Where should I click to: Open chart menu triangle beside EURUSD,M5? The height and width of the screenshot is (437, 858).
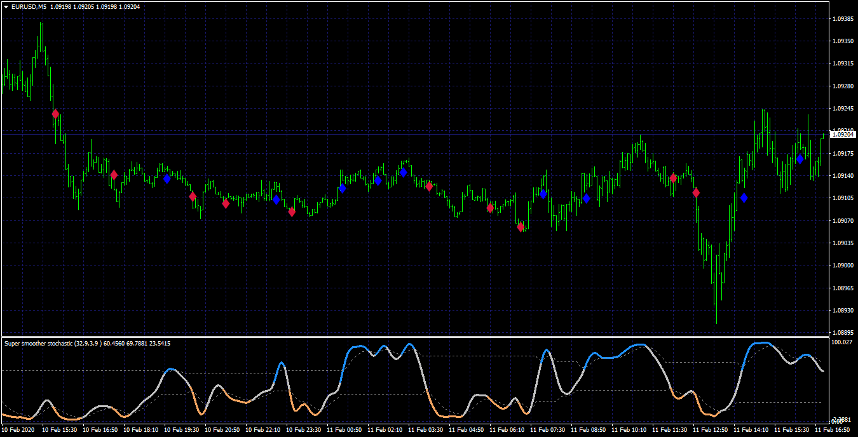pyautogui.click(x=6, y=6)
